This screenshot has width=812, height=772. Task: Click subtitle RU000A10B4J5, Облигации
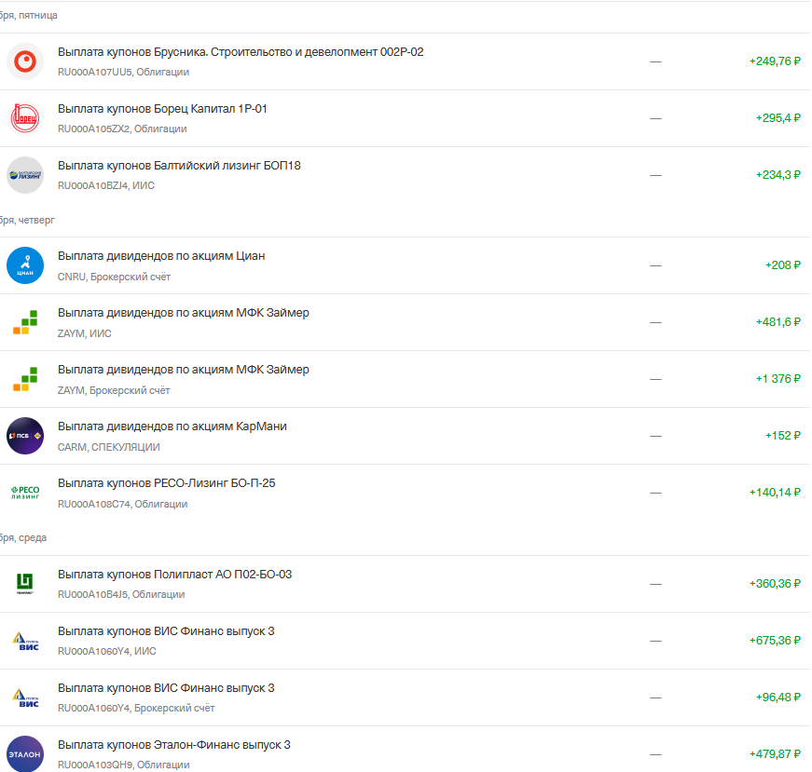pos(121,594)
